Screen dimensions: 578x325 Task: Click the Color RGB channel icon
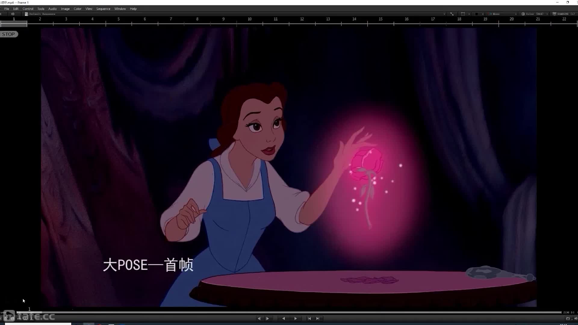click(x=523, y=14)
